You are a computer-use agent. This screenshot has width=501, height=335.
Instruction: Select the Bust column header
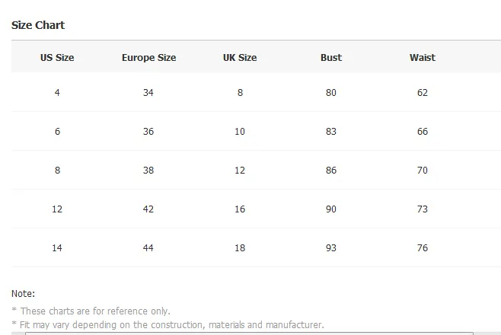(331, 58)
